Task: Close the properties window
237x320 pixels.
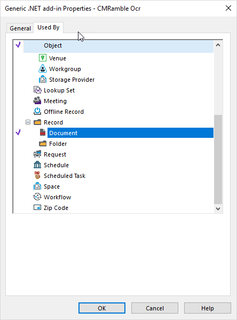Action: point(228,8)
